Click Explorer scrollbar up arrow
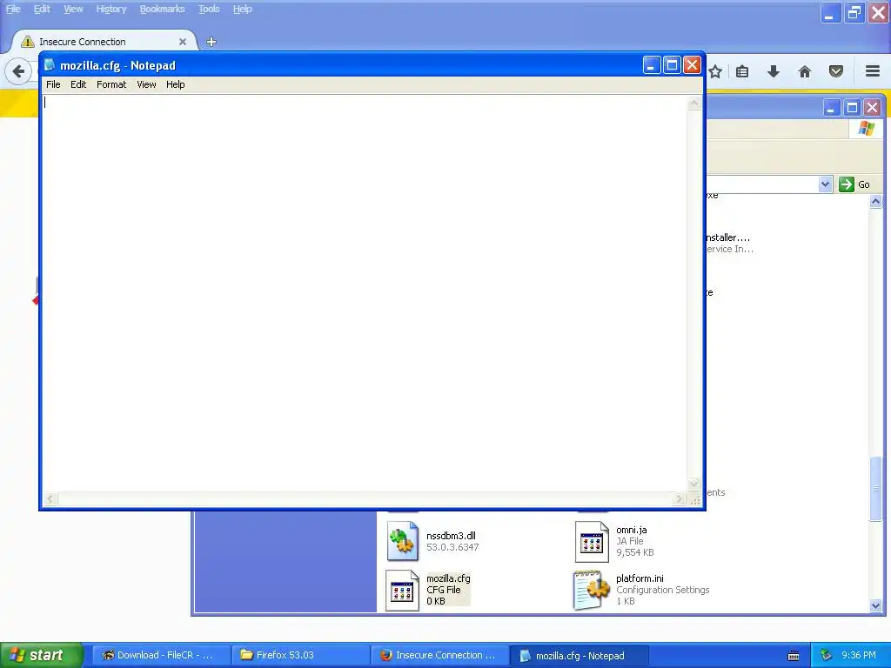 click(875, 201)
